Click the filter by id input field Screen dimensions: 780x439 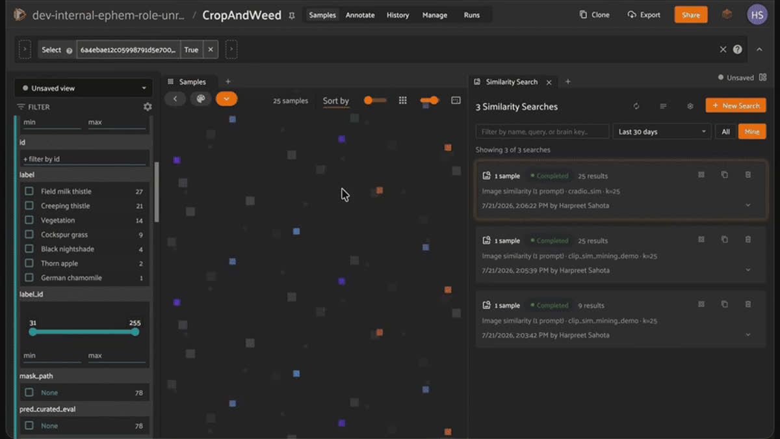(84, 159)
